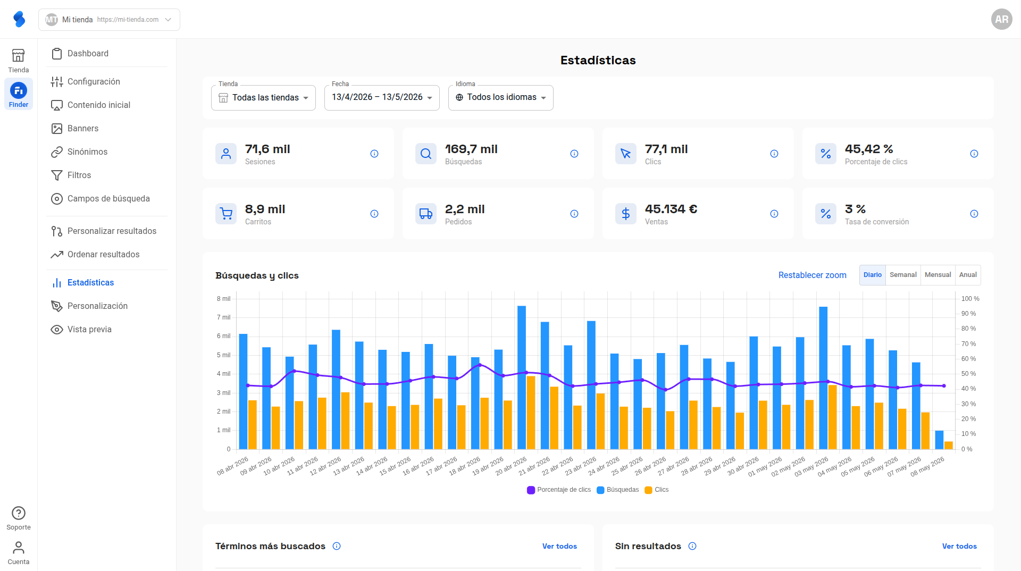Click the Búsquedas y clics chart title
This screenshot has width=1021, height=571.
click(257, 275)
